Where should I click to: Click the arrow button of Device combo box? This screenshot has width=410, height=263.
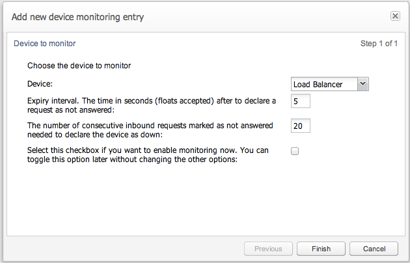(x=363, y=84)
